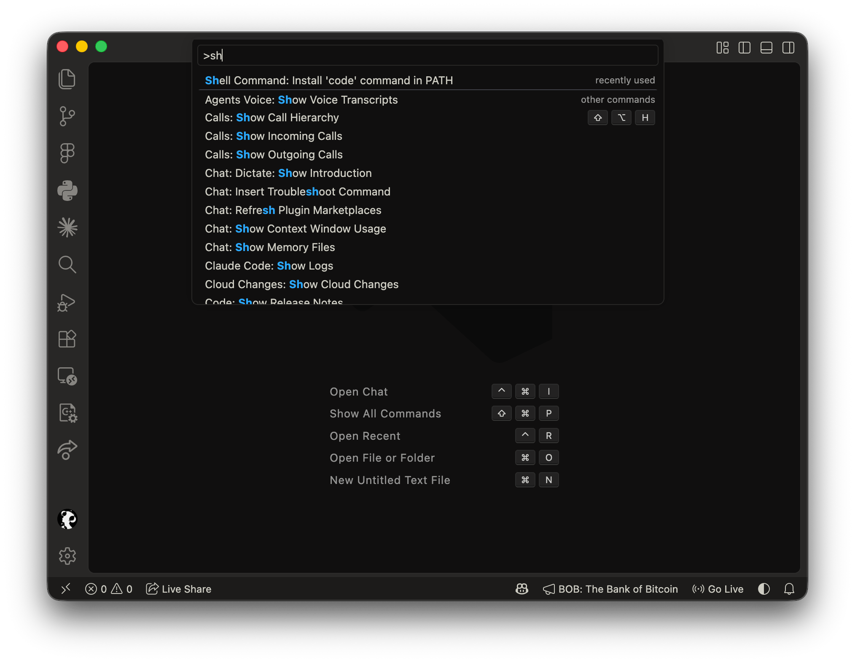This screenshot has width=855, height=663.
Task: Open Run and Debug view
Action: pos(67,302)
